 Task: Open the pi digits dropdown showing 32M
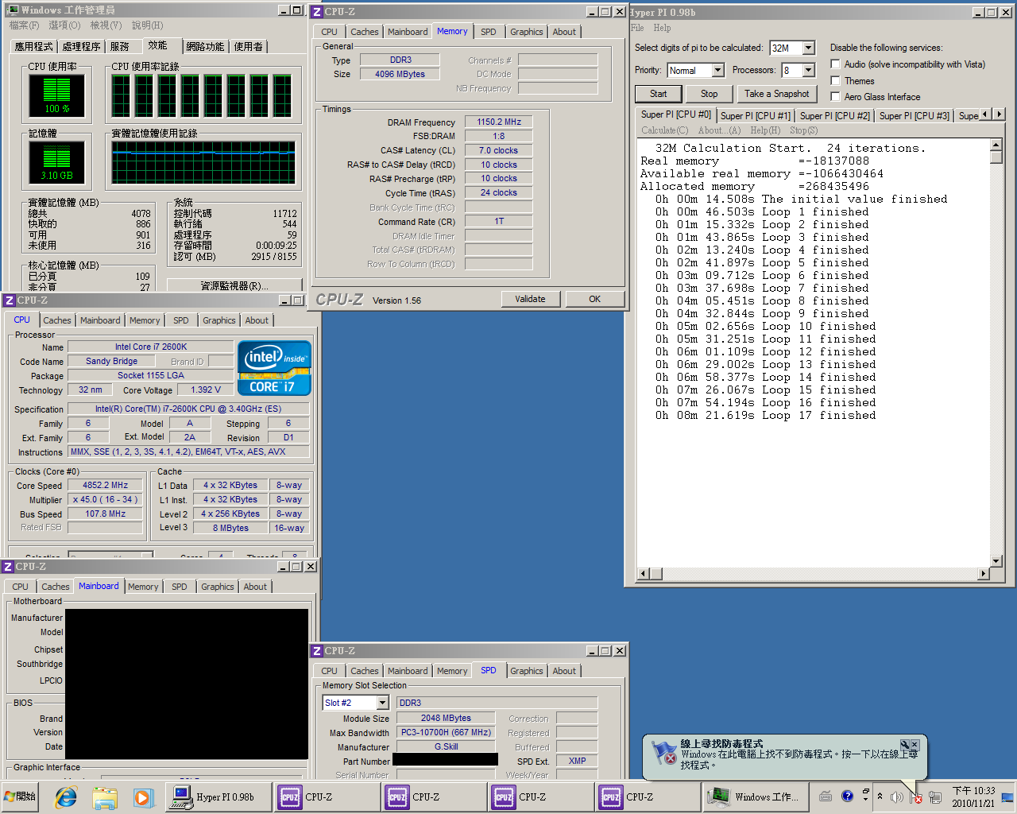tap(808, 48)
